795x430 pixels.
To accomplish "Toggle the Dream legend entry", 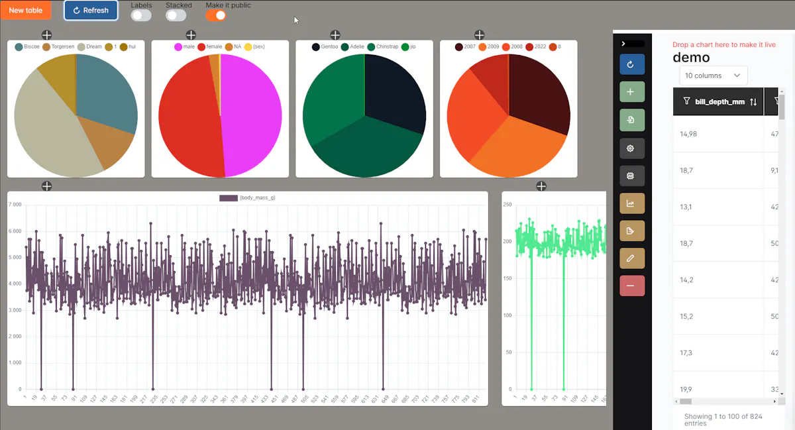I will (89, 46).
